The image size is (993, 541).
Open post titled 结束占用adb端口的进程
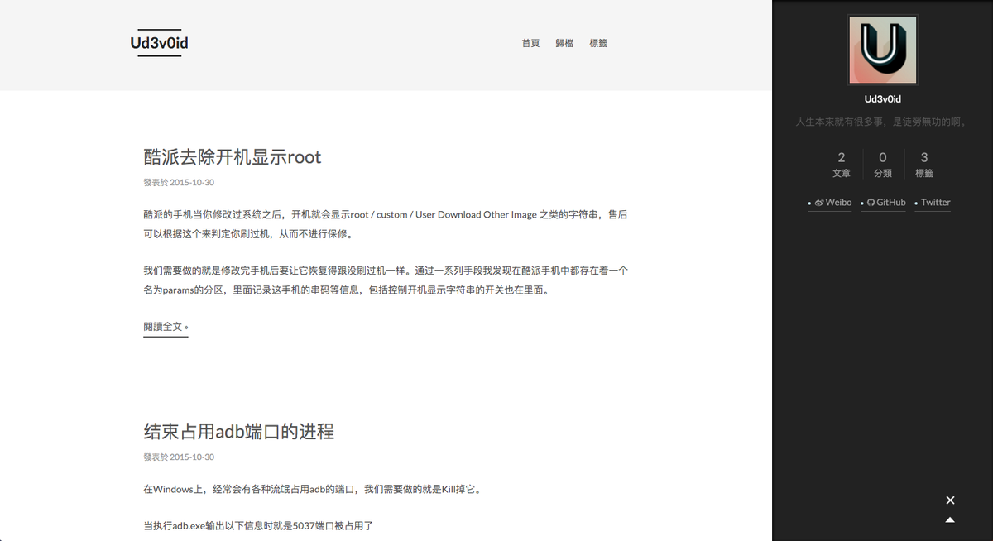(x=238, y=431)
